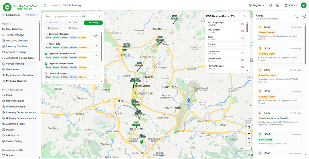This screenshot has width=309, height=159.
Task: Click the airport marker on map
Action: 188,100
